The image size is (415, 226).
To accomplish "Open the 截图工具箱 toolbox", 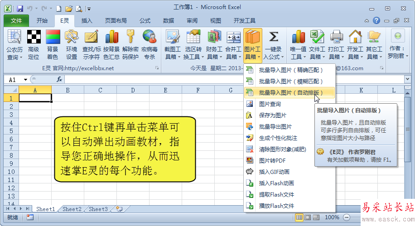I will pos(173,45).
